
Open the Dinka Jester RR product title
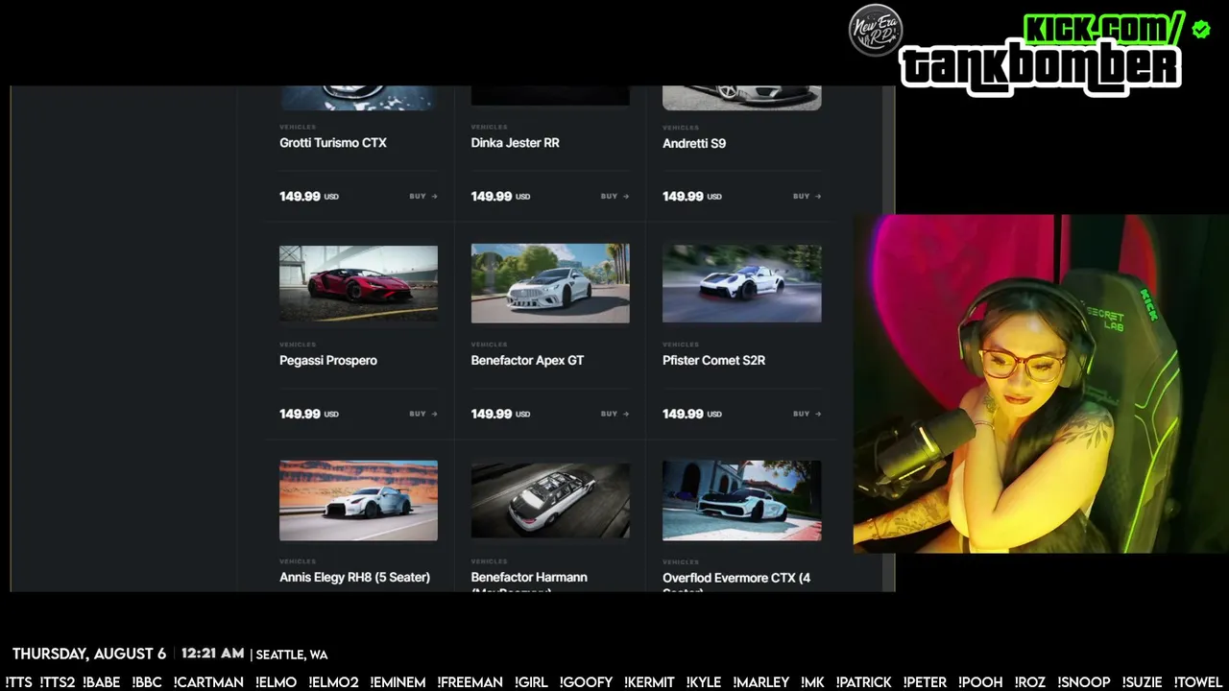[x=516, y=143]
